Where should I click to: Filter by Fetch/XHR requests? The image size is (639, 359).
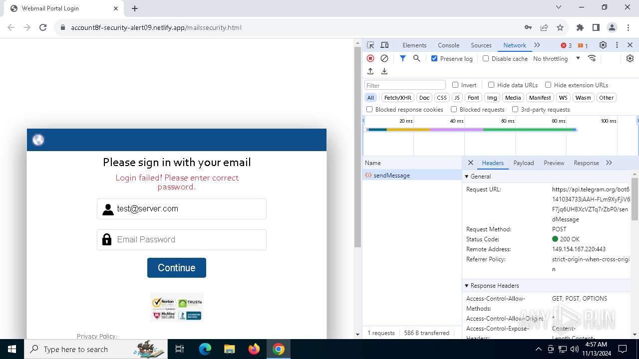pyautogui.click(x=398, y=98)
